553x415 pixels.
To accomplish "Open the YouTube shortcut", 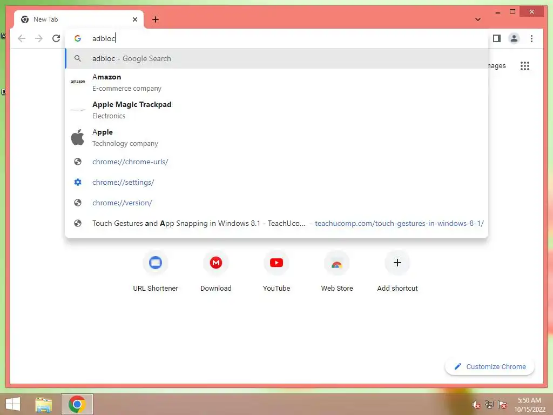I will pyautogui.click(x=276, y=271).
